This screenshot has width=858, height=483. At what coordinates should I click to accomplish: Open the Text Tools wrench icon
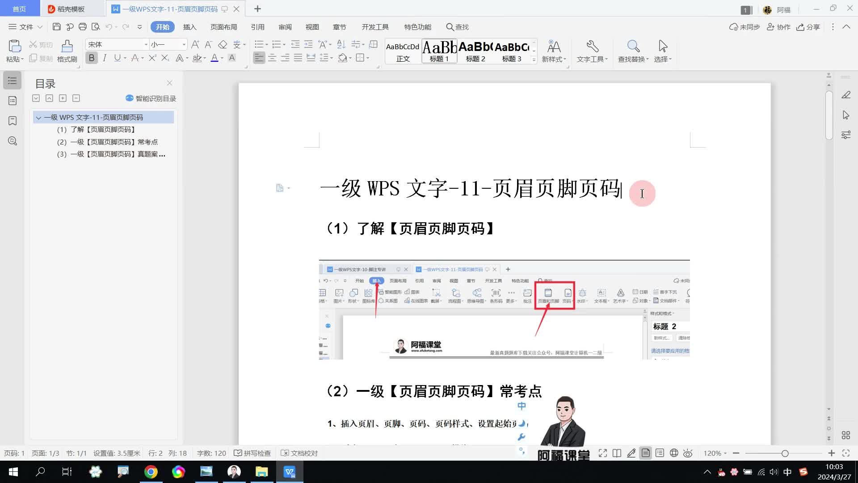[x=592, y=47]
